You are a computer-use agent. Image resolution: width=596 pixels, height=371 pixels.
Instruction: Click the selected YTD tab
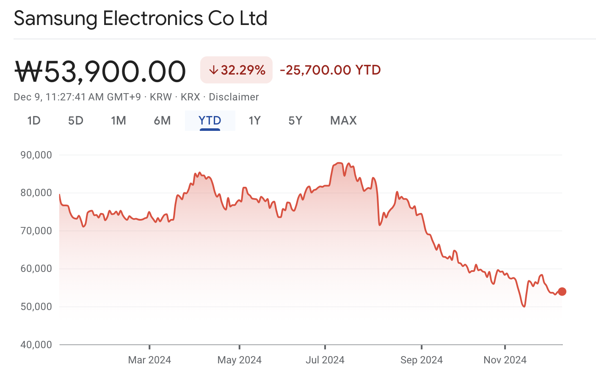(210, 121)
